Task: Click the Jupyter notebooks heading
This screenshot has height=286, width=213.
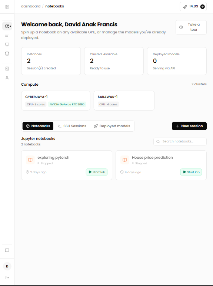Action: coord(38,139)
